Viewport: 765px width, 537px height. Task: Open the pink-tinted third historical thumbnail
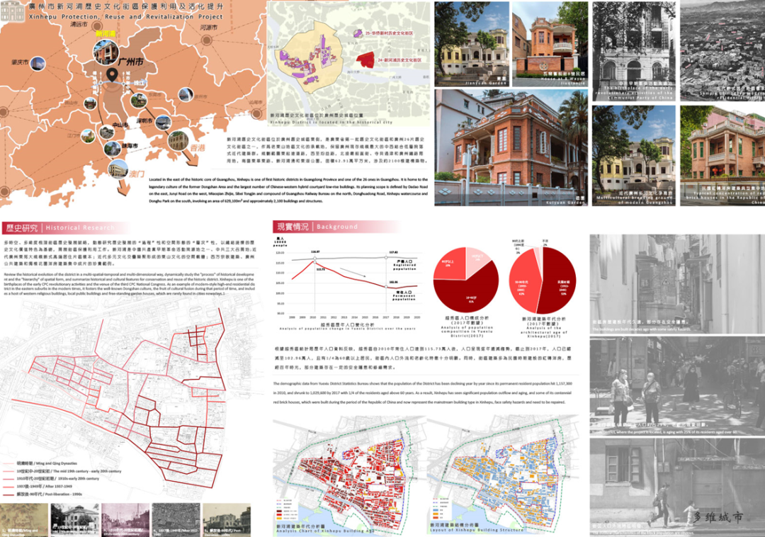tap(126, 520)
